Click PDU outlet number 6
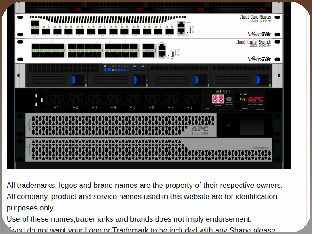The image size is (312, 234). [x=152, y=98]
